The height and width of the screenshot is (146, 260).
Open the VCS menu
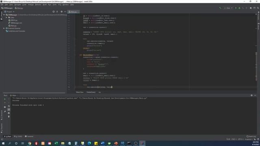tap(60, 4)
